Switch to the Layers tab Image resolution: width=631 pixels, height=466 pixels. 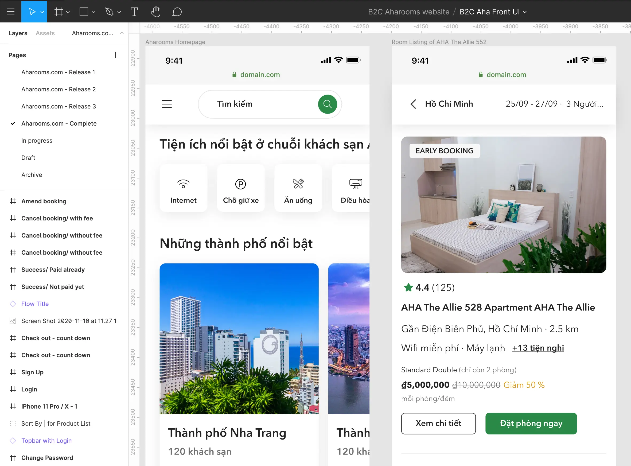pyautogui.click(x=18, y=33)
